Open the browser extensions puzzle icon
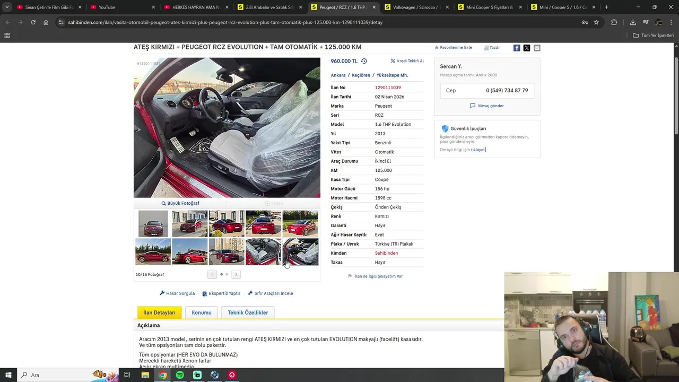679x382 pixels. tap(614, 22)
